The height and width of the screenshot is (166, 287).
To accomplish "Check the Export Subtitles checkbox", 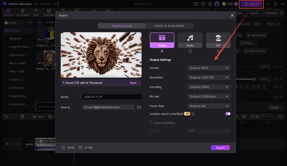I will (x=151, y=123).
